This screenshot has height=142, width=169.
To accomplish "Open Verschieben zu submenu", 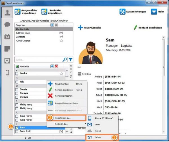I will pyautogui.click(x=66, y=118).
